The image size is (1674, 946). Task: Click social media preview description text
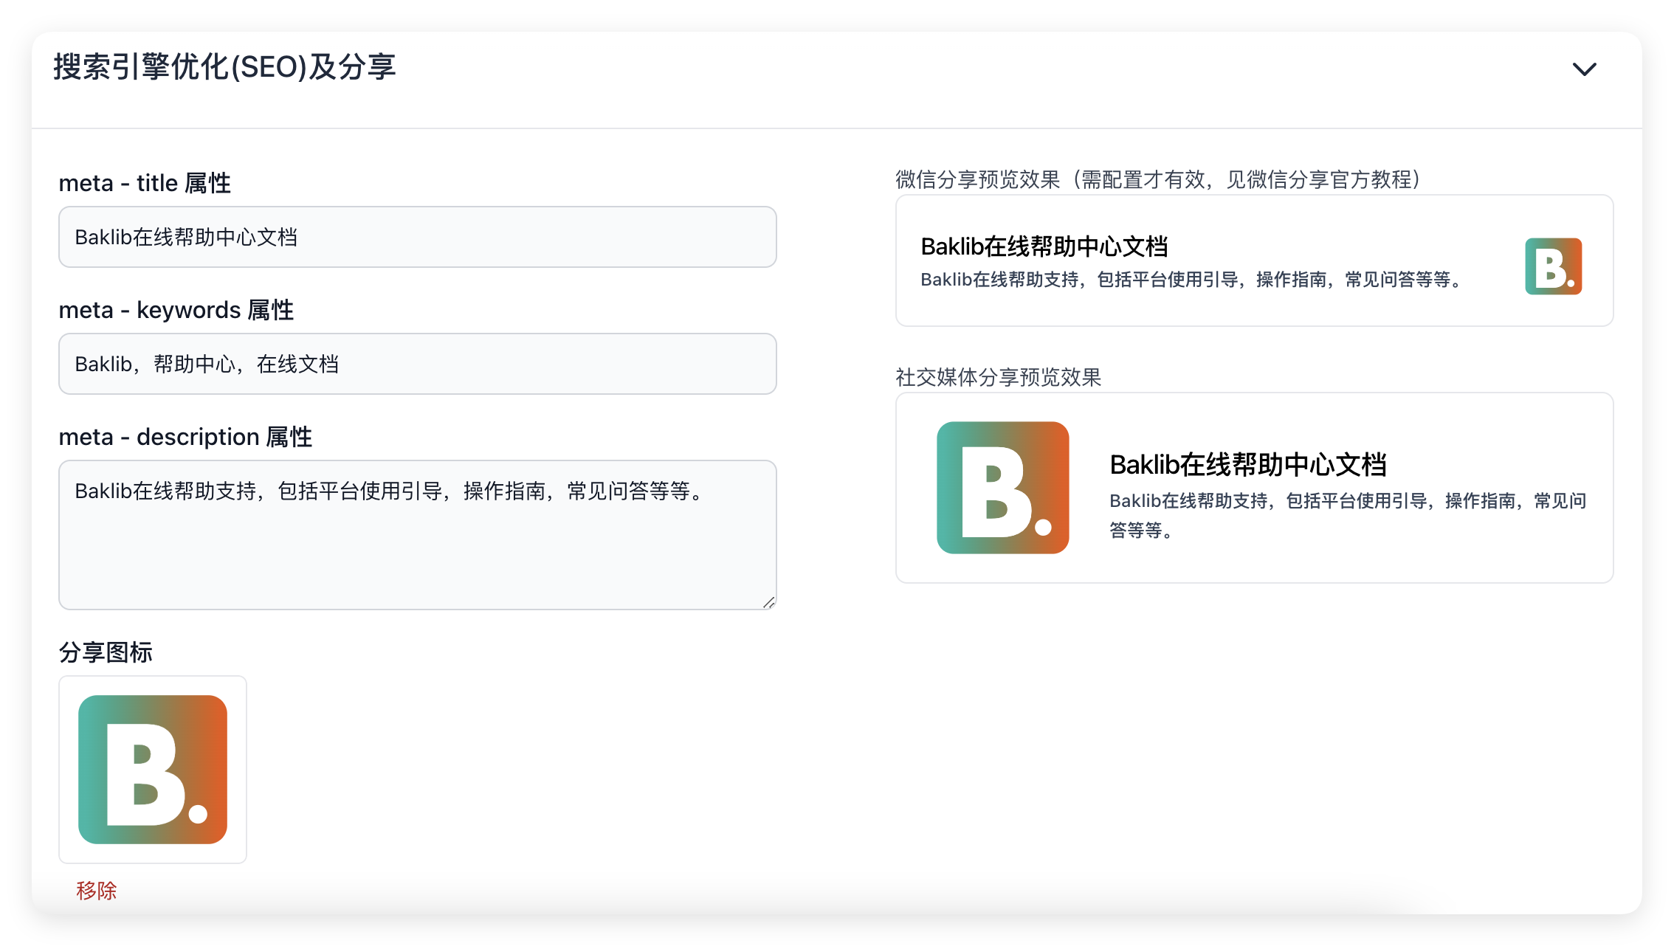pyautogui.click(x=1347, y=502)
